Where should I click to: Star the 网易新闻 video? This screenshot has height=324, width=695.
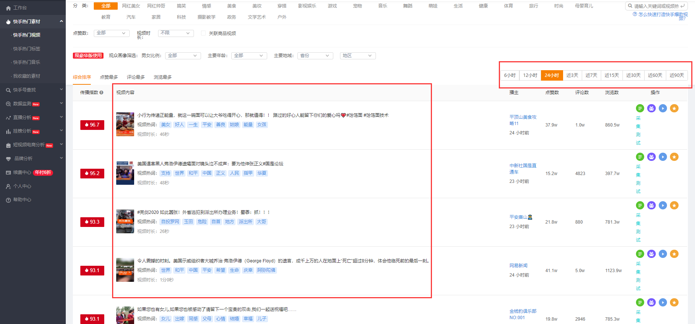click(674, 254)
